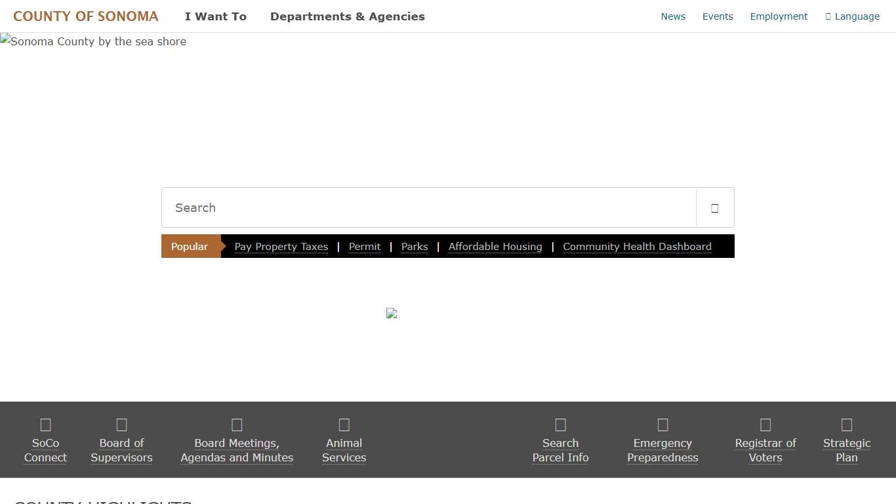
Task: Open the Events page
Action: (718, 16)
